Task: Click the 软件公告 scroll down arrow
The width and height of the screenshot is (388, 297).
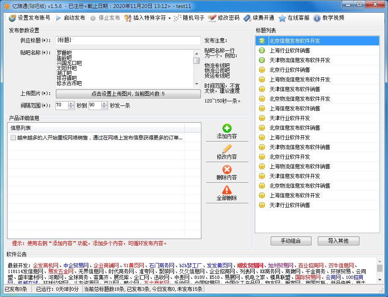Action: (380, 280)
